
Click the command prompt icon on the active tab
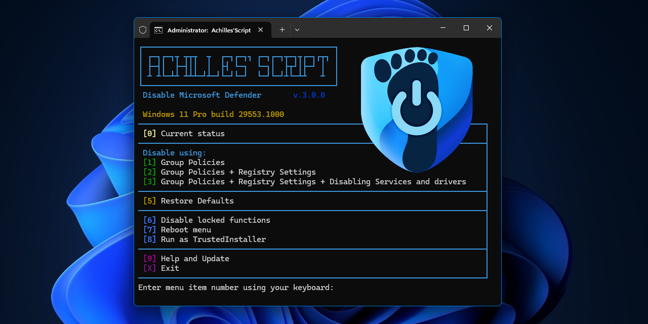point(157,30)
